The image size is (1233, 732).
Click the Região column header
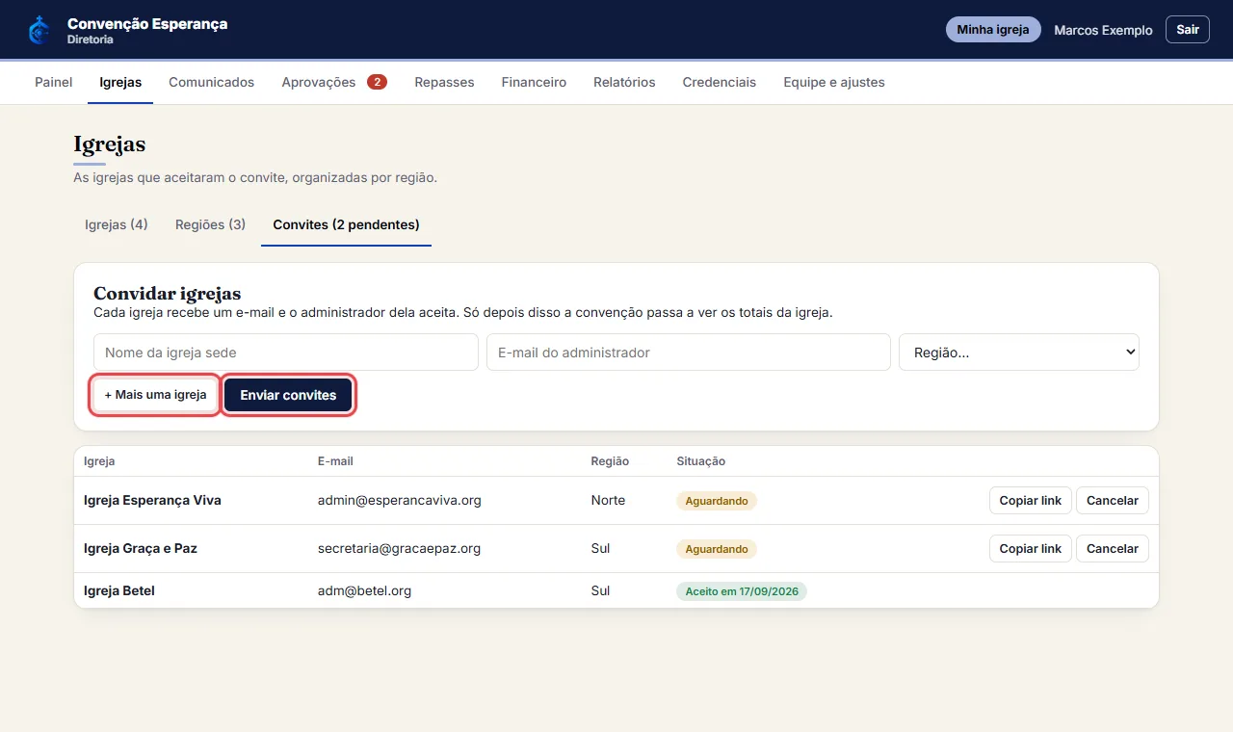[610, 461]
